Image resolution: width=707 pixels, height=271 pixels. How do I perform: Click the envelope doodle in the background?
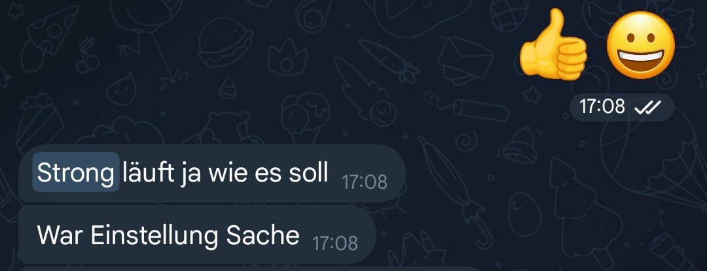tap(465, 61)
